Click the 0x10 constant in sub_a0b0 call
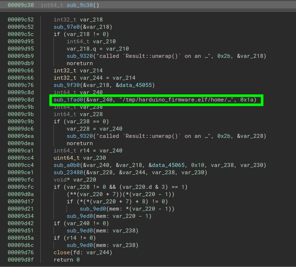The height and width of the screenshot is (267, 296). (198, 165)
